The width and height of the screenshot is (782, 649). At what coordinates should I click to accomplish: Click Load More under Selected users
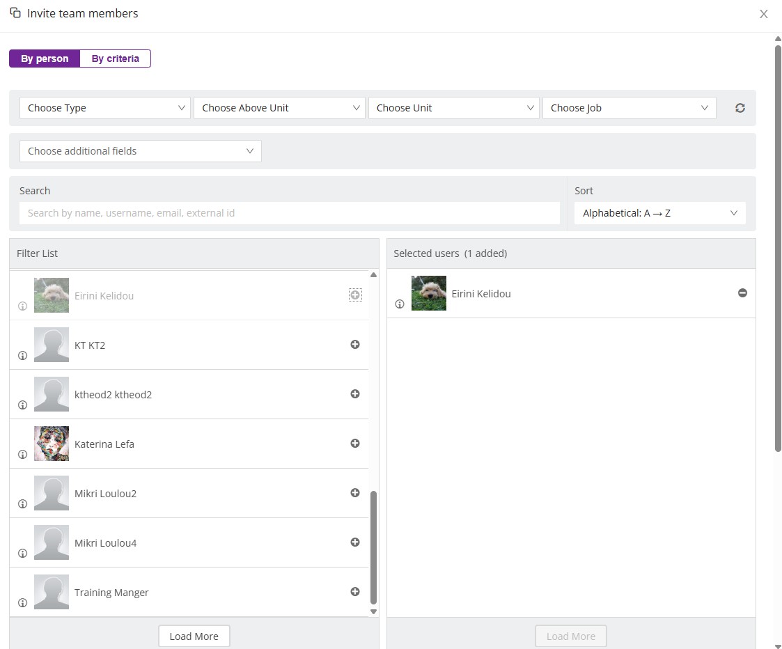coord(571,636)
